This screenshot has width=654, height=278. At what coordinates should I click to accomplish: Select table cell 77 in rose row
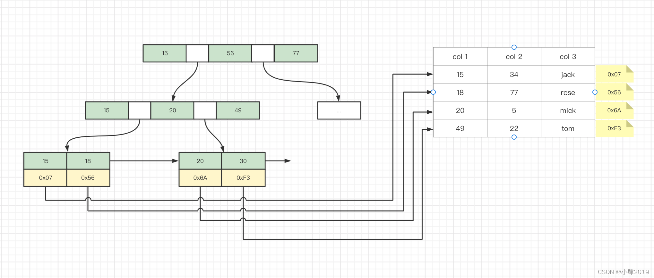(514, 92)
